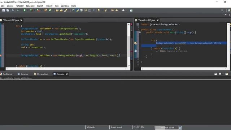Open the Forward history dropdown arrow
The width and height of the screenshot is (231, 130).
127,10
